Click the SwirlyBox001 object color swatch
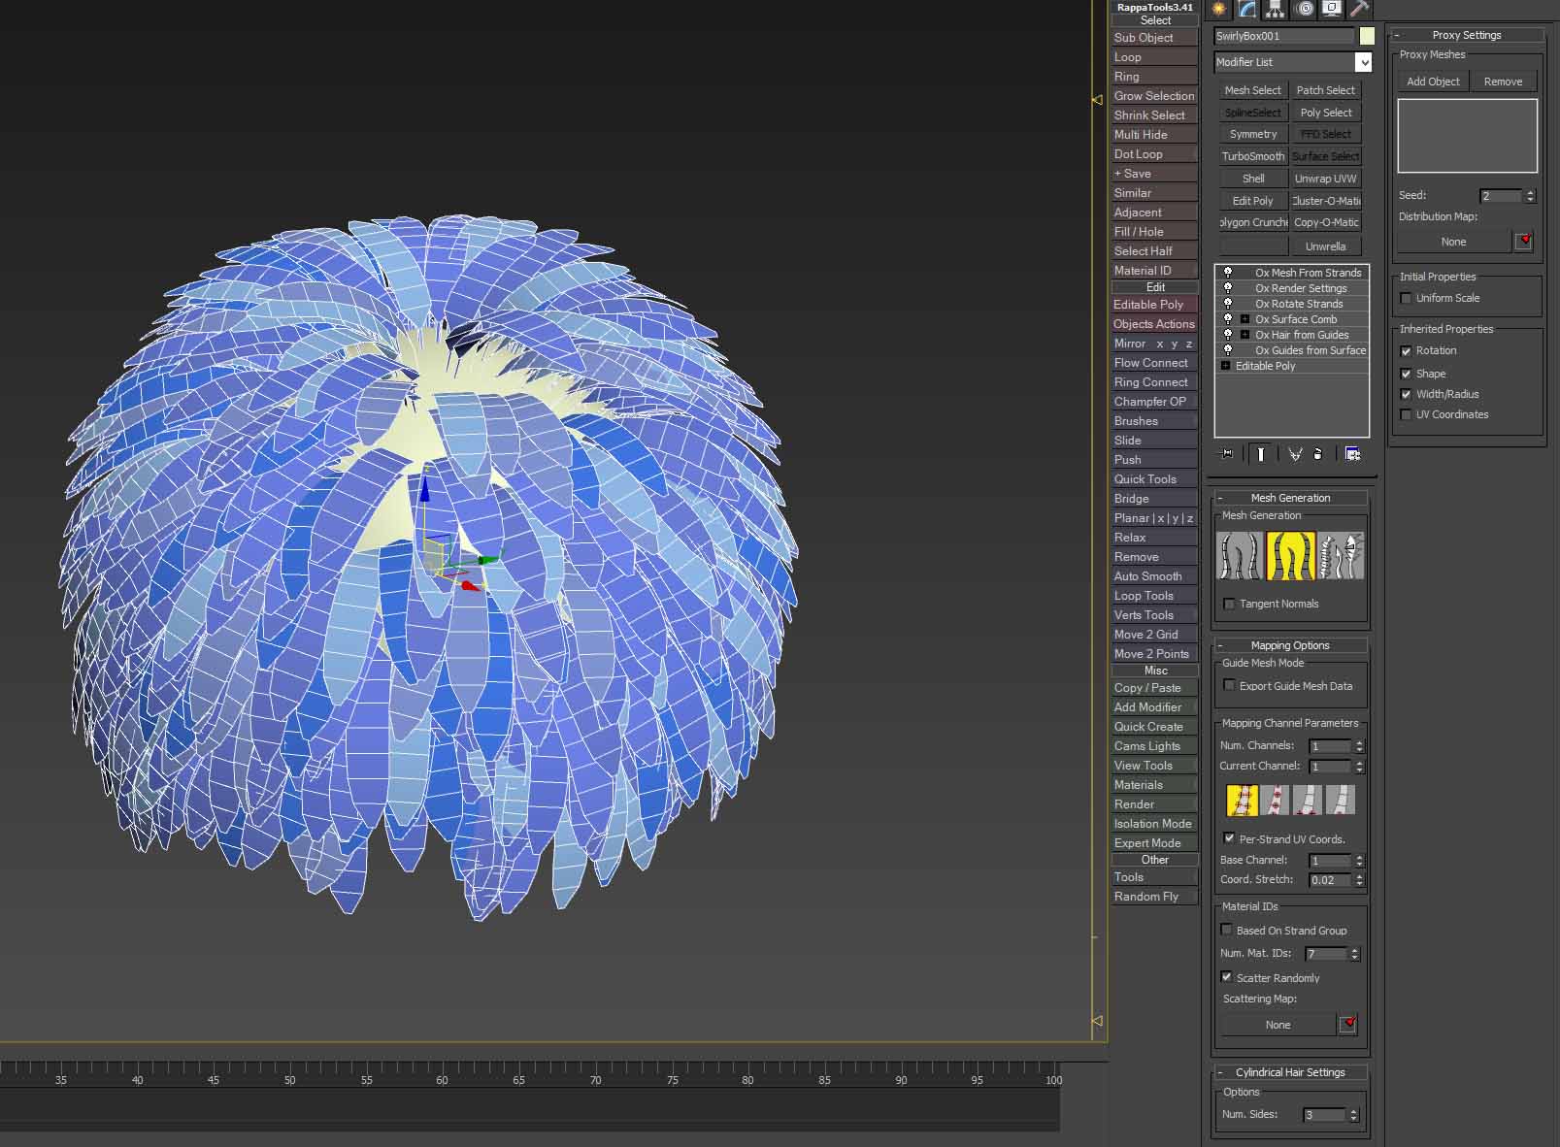This screenshot has width=1560, height=1147. (x=1367, y=36)
